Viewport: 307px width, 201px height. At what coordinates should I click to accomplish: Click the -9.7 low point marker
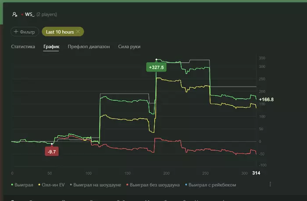pyautogui.click(x=52, y=152)
